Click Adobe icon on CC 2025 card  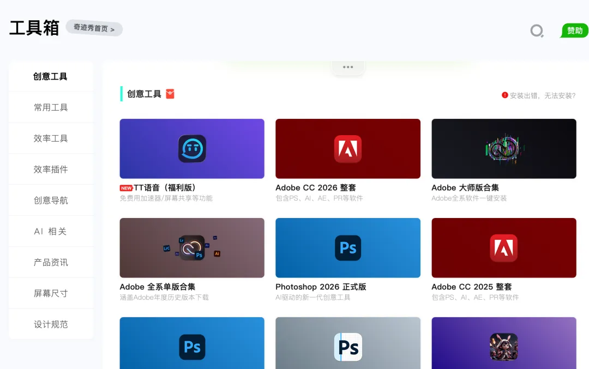click(x=504, y=248)
